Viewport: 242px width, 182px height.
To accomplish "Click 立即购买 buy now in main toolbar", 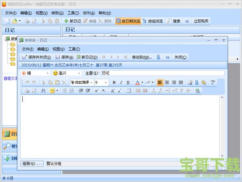I will pos(201,21).
